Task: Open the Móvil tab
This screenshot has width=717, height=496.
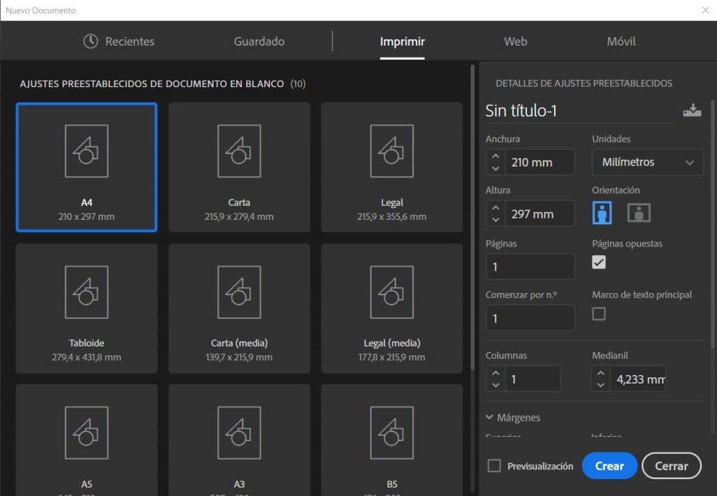Action: pos(621,41)
